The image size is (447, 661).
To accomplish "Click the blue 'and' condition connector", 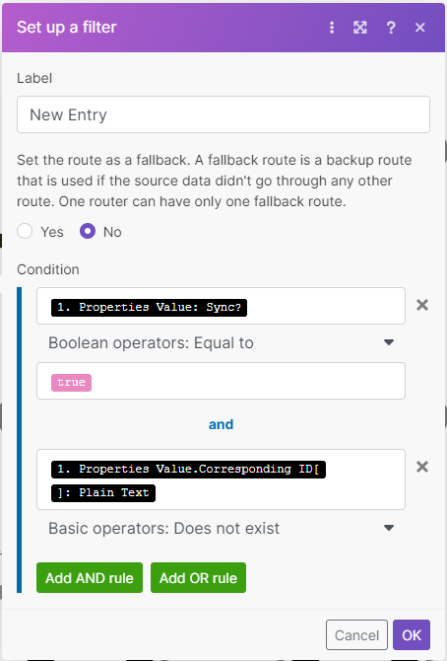I will tap(221, 424).
